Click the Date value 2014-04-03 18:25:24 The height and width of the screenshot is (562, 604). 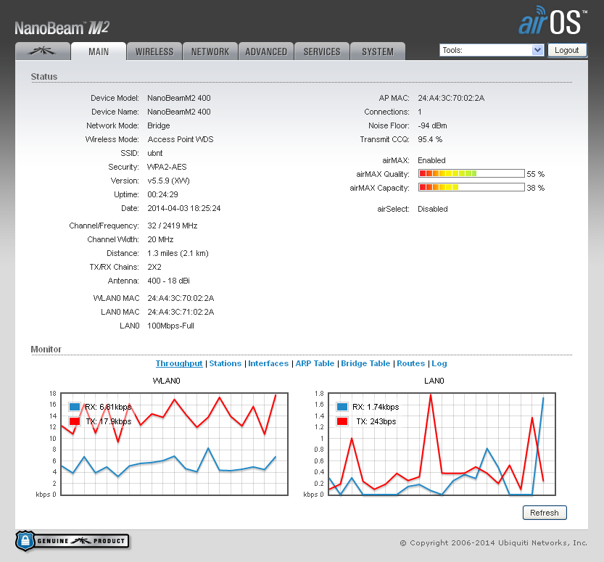coord(183,208)
